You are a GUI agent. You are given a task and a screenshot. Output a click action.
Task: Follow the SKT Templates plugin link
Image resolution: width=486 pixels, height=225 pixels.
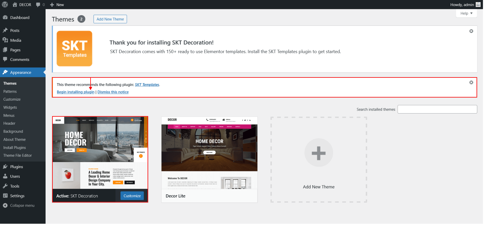coord(147,85)
